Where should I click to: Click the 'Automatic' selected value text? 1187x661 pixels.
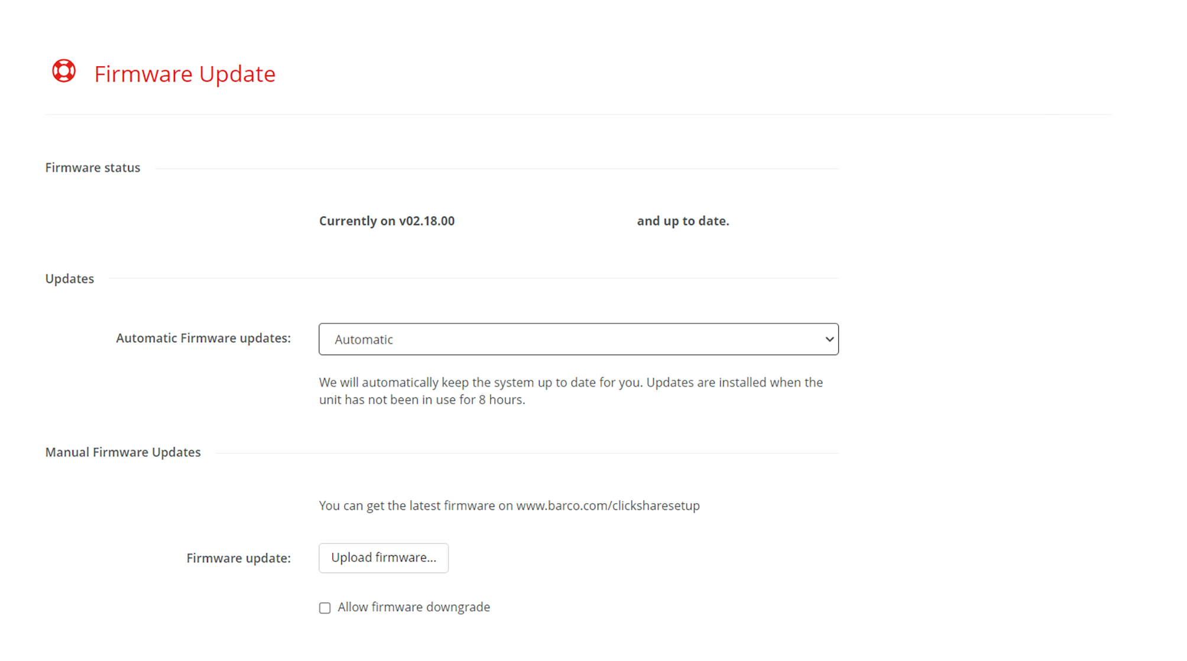point(364,340)
